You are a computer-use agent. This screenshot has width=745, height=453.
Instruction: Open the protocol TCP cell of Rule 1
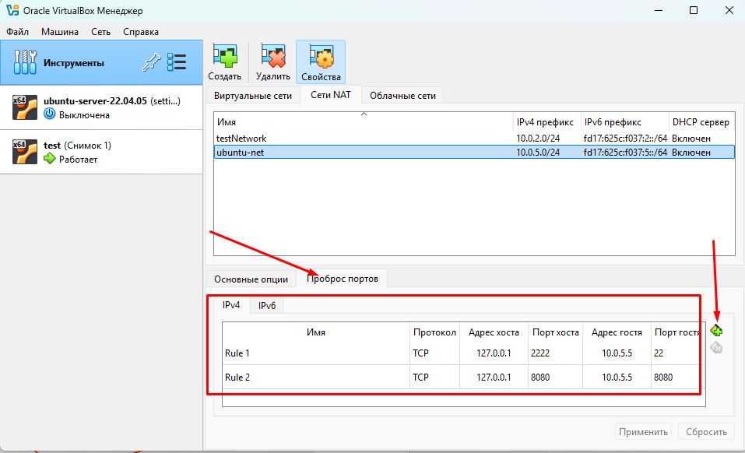point(434,353)
